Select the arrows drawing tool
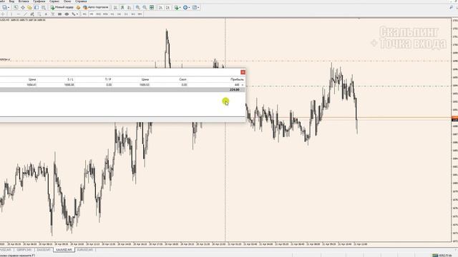The image size is (458, 257). (73, 14)
